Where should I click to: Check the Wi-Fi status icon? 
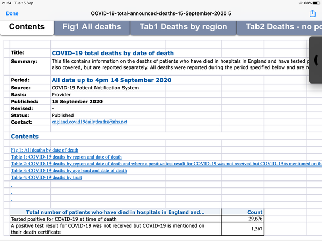(x=301, y=3)
